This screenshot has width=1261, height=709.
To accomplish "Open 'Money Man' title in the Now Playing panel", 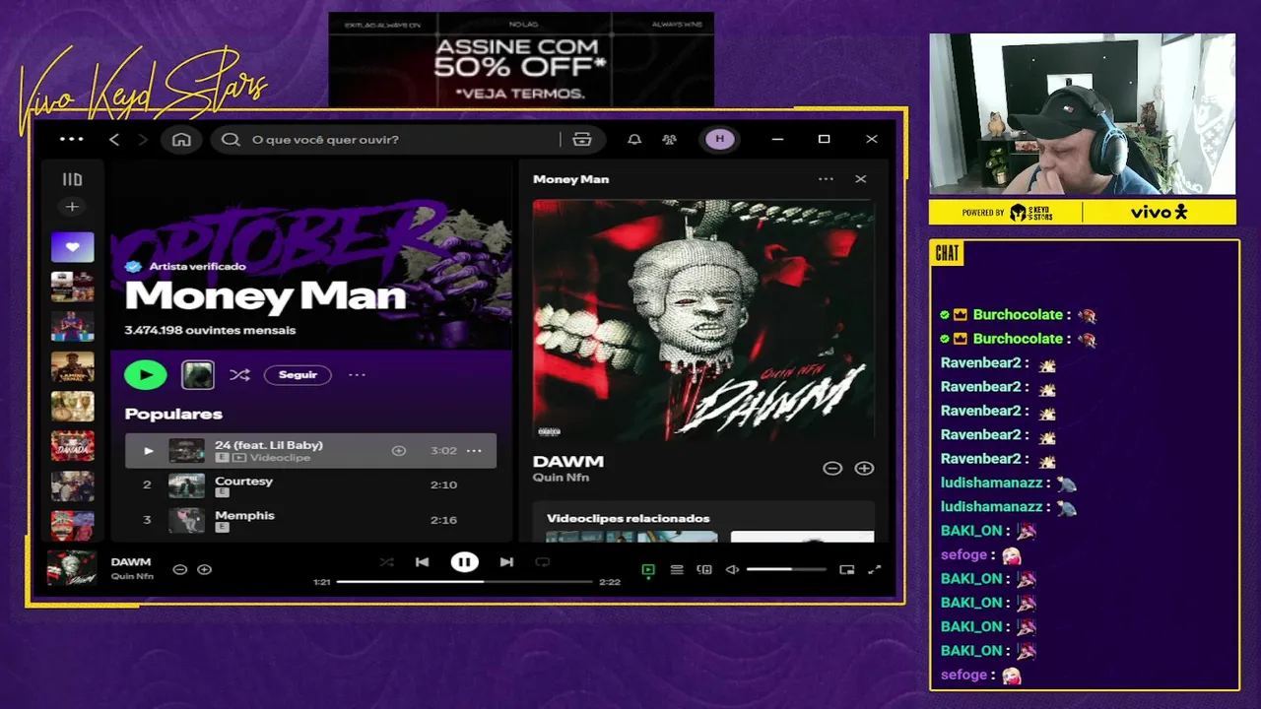I will pos(571,179).
